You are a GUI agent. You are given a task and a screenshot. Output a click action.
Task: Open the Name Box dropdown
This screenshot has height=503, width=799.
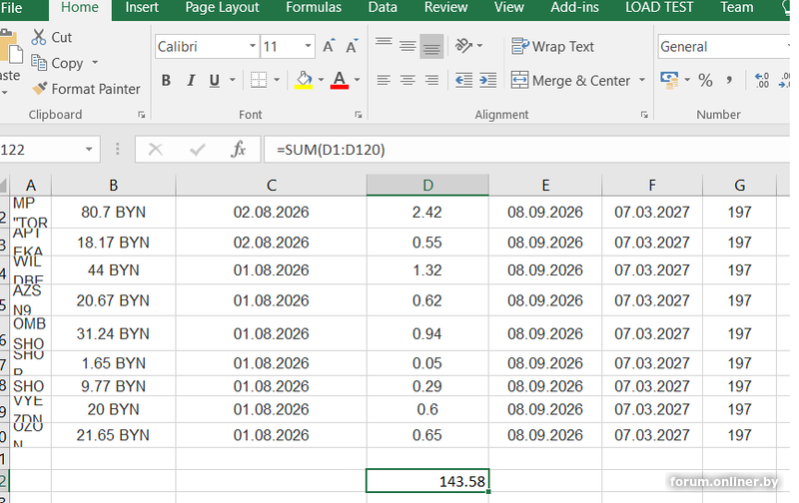[x=89, y=149]
